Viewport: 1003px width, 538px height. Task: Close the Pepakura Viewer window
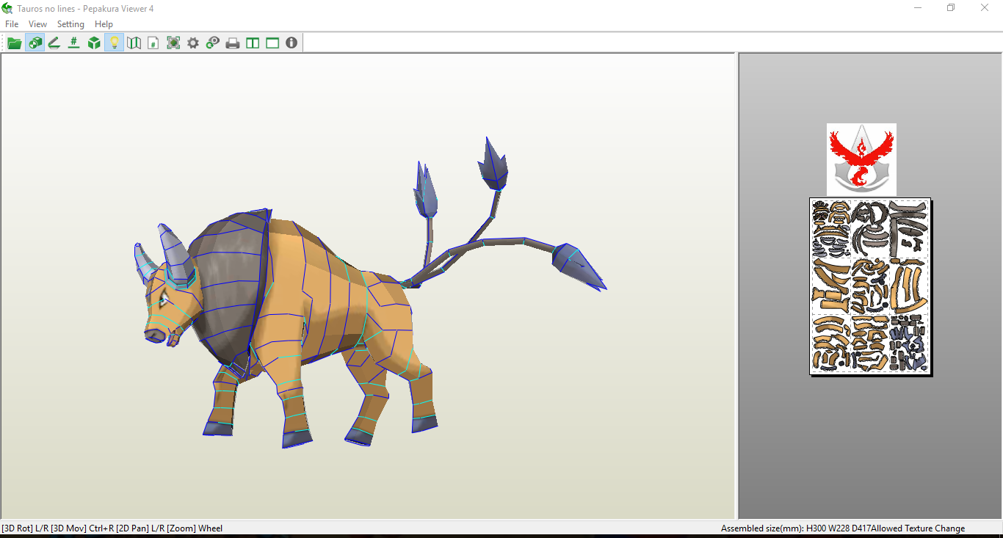[x=985, y=8]
